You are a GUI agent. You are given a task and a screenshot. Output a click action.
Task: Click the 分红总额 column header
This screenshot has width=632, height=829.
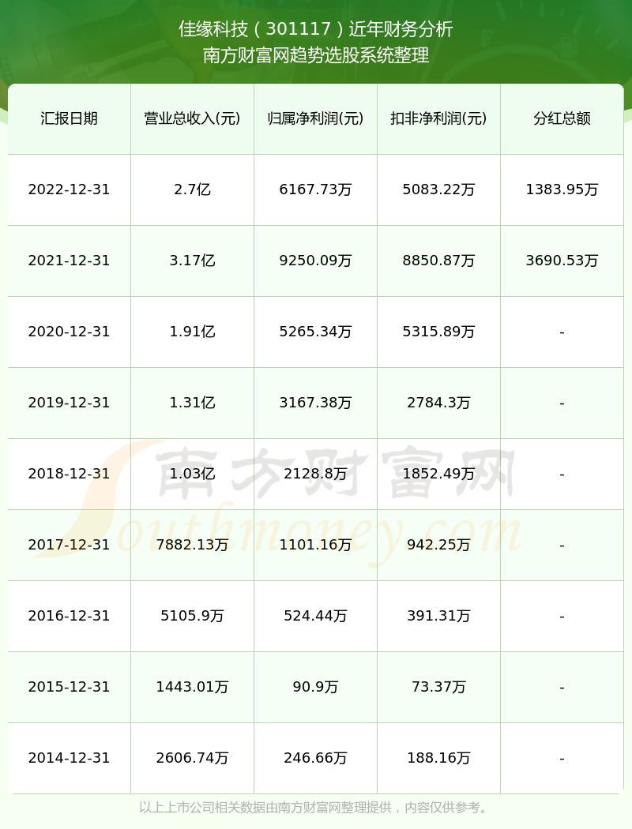(x=562, y=118)
